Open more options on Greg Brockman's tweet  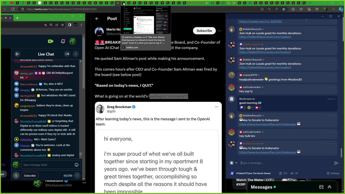216,107
